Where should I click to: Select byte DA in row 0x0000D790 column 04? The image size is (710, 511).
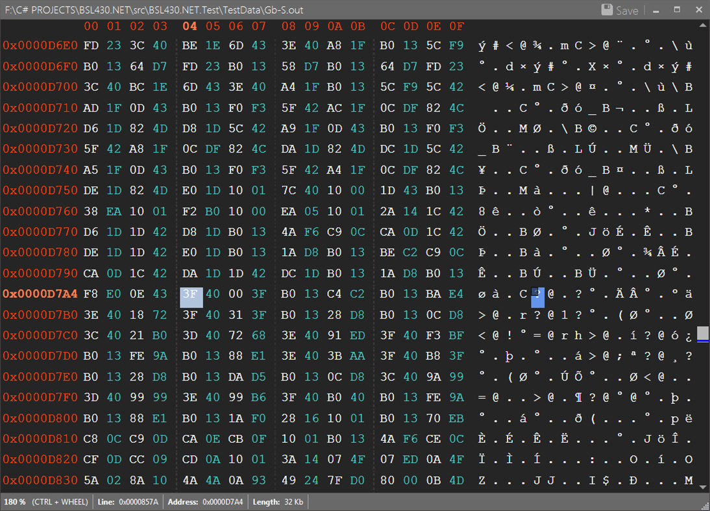point(190,273)
